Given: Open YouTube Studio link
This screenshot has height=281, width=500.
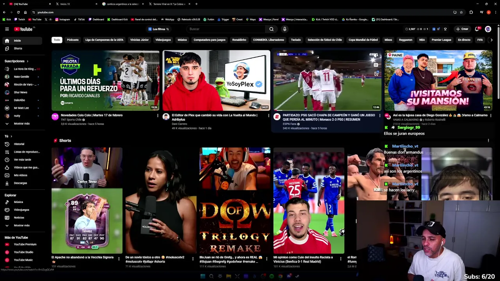Looking at the screenshot, I should [23, 252].
